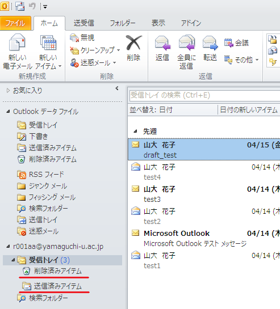The width and height of the screenshot is (280, 309).
Task: Open 送信済みアイテム under Outlook データ ファイル
Action: tap(47, 148)
